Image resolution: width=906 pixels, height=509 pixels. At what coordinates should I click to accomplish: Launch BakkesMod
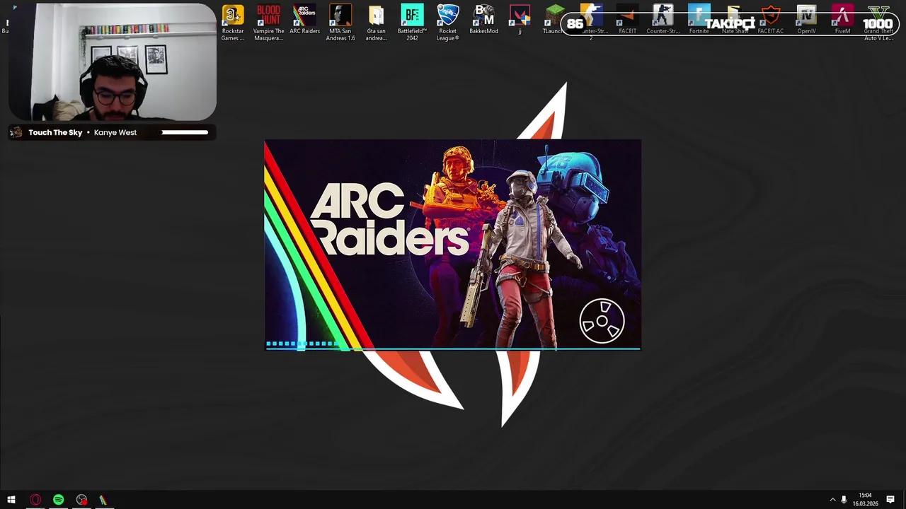pyautogui.click(x=483, y=16)
